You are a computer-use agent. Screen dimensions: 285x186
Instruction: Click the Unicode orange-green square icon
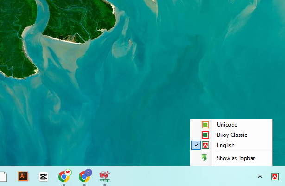205,125
